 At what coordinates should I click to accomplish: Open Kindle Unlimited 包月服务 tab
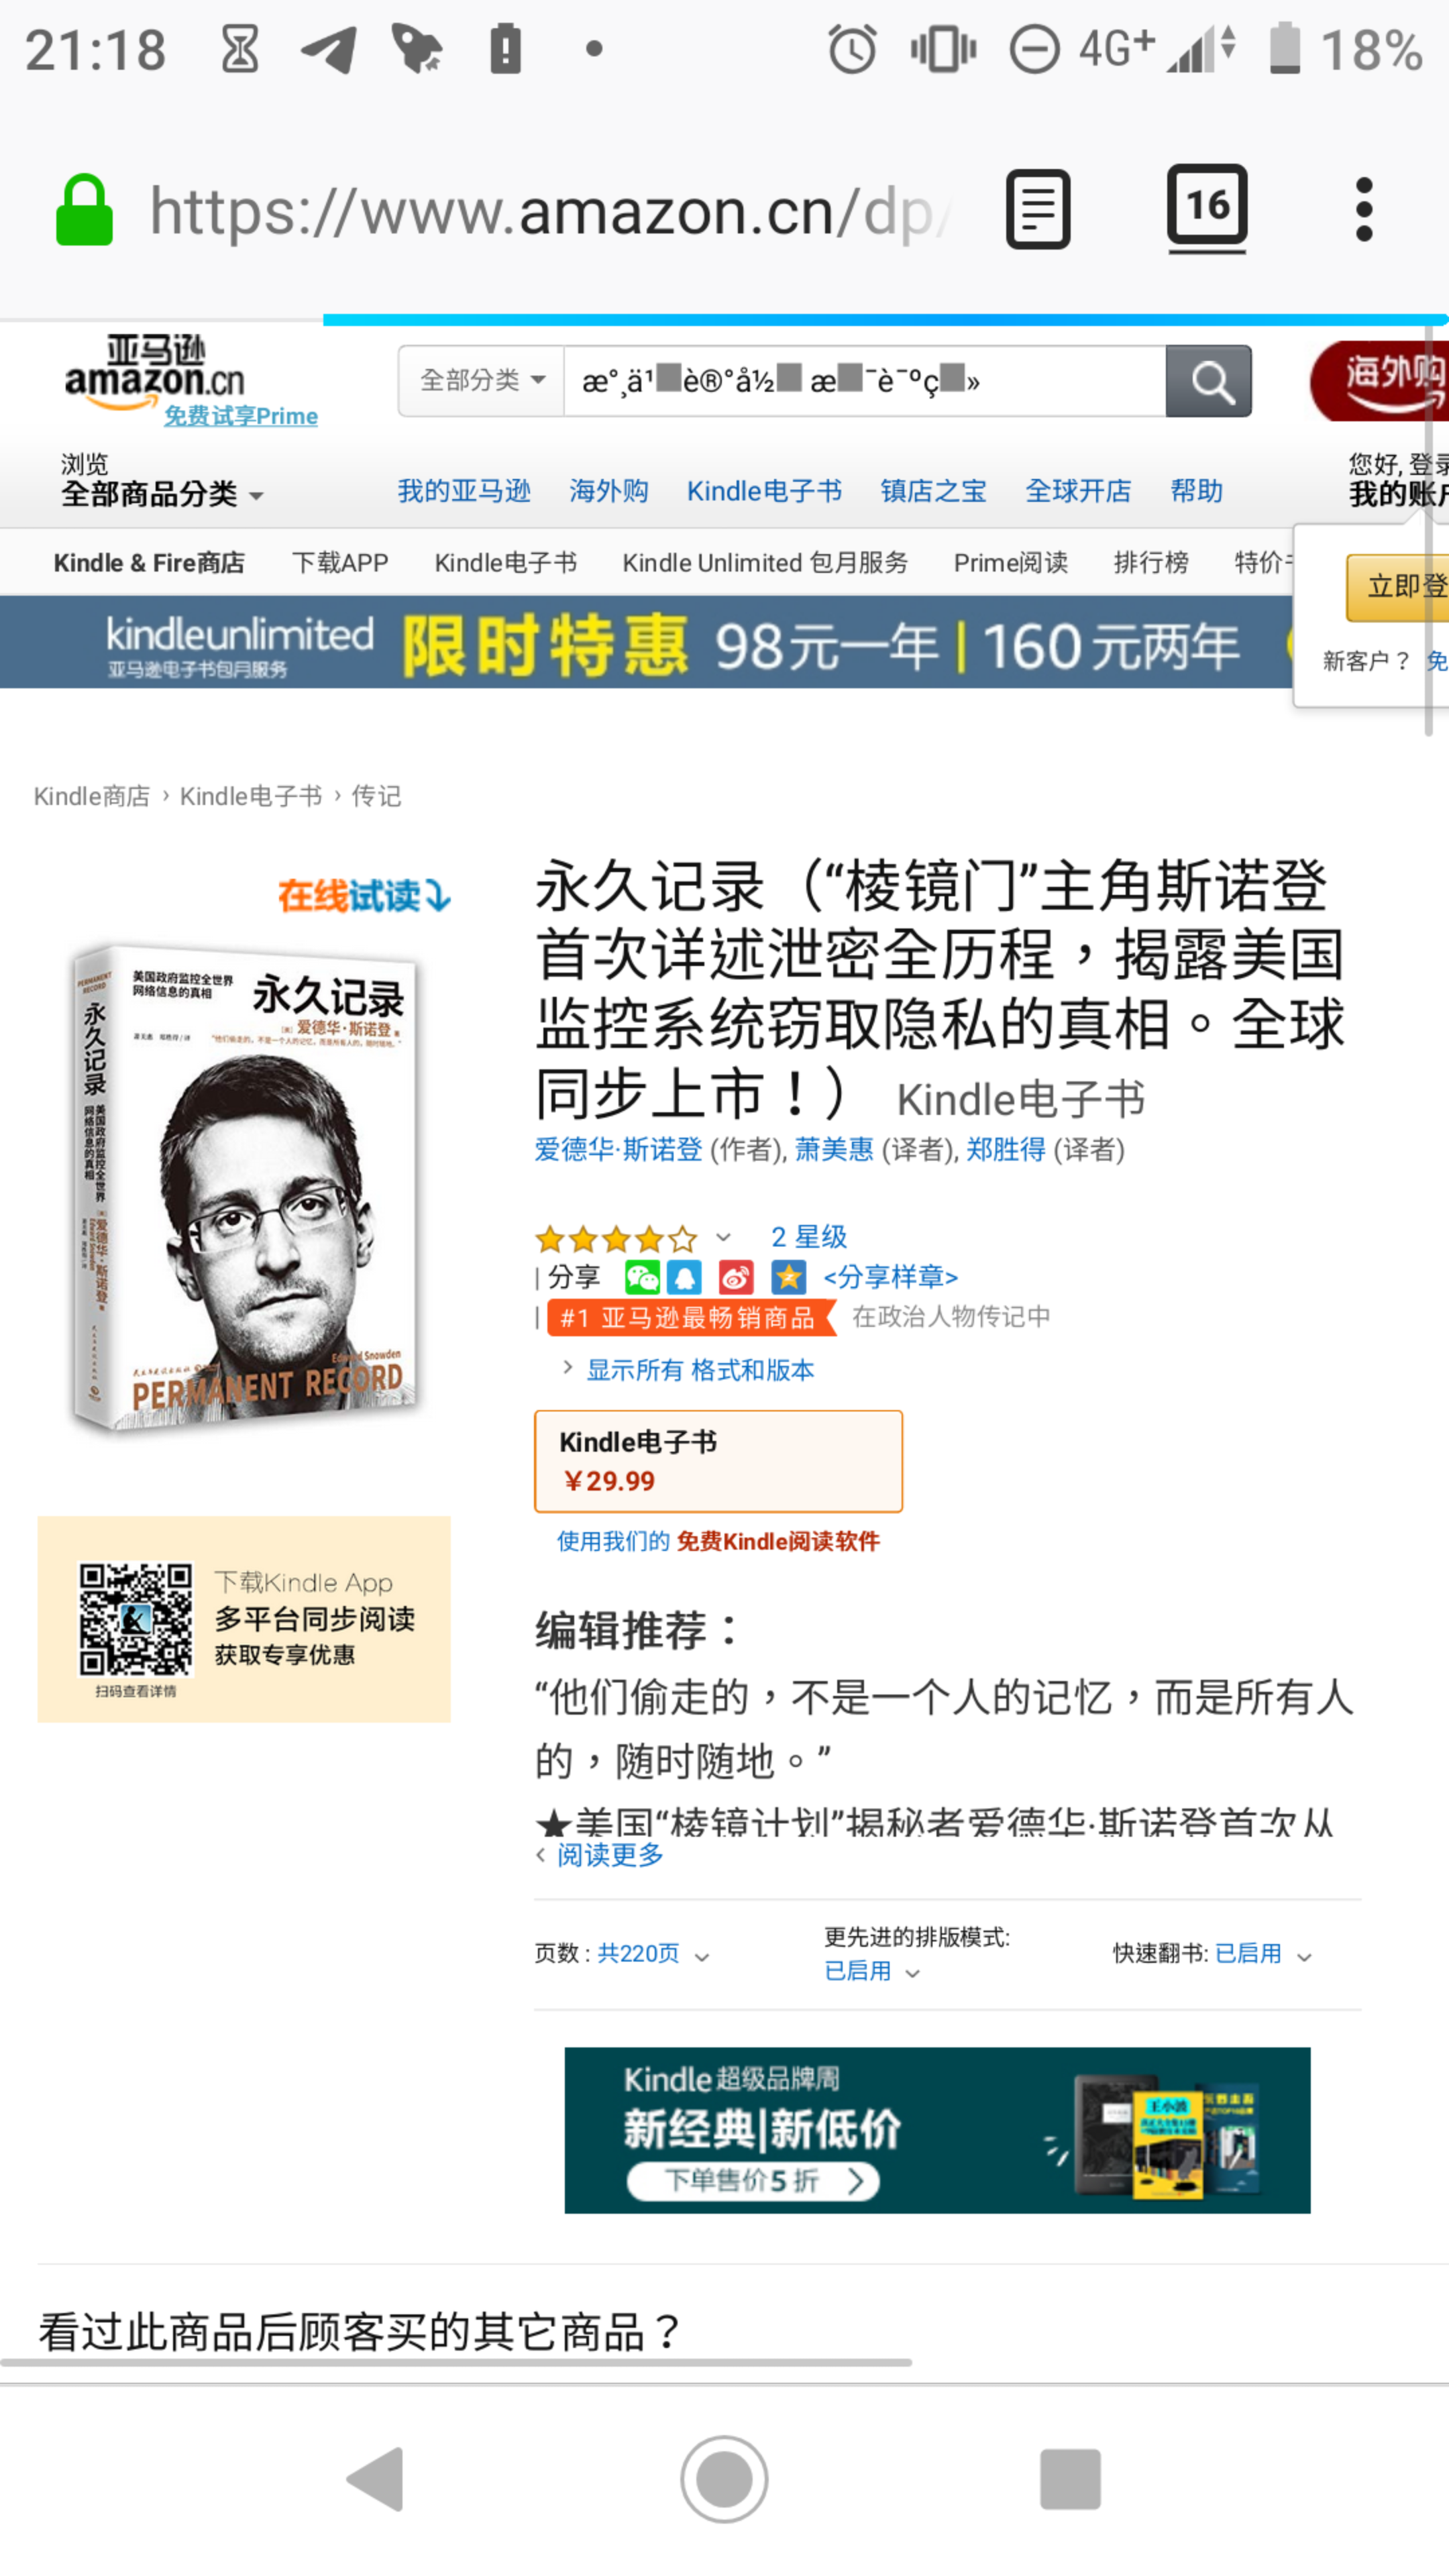click(765, 563)
